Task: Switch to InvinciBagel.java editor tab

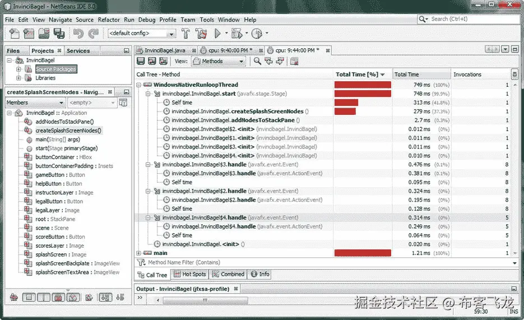Action: coord(165,50)
